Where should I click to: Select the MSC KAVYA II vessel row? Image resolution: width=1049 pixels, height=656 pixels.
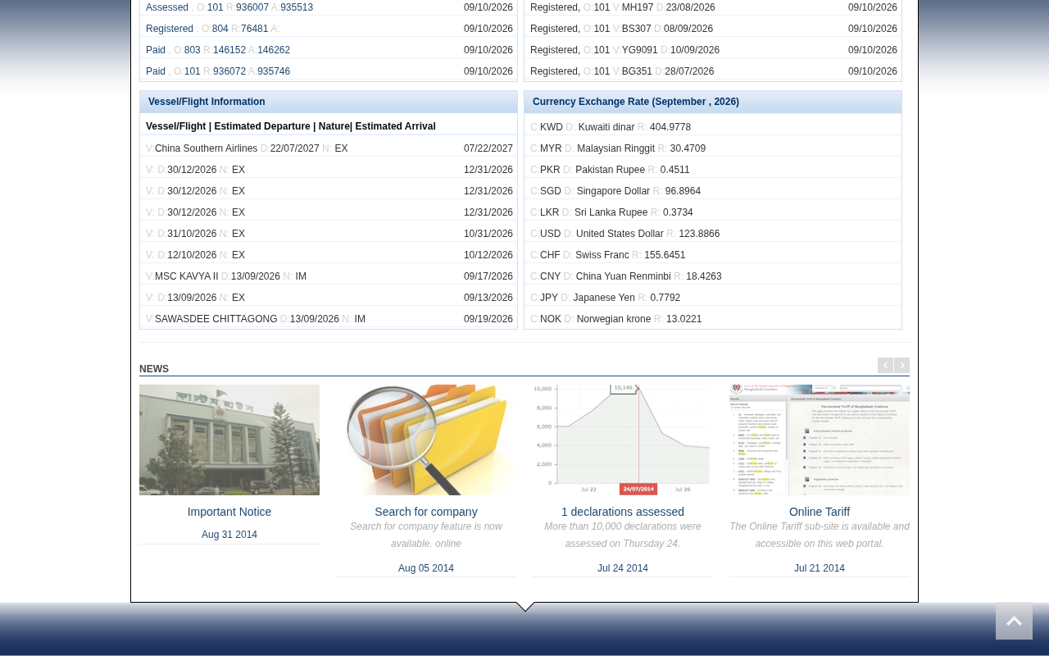point(329,276)
